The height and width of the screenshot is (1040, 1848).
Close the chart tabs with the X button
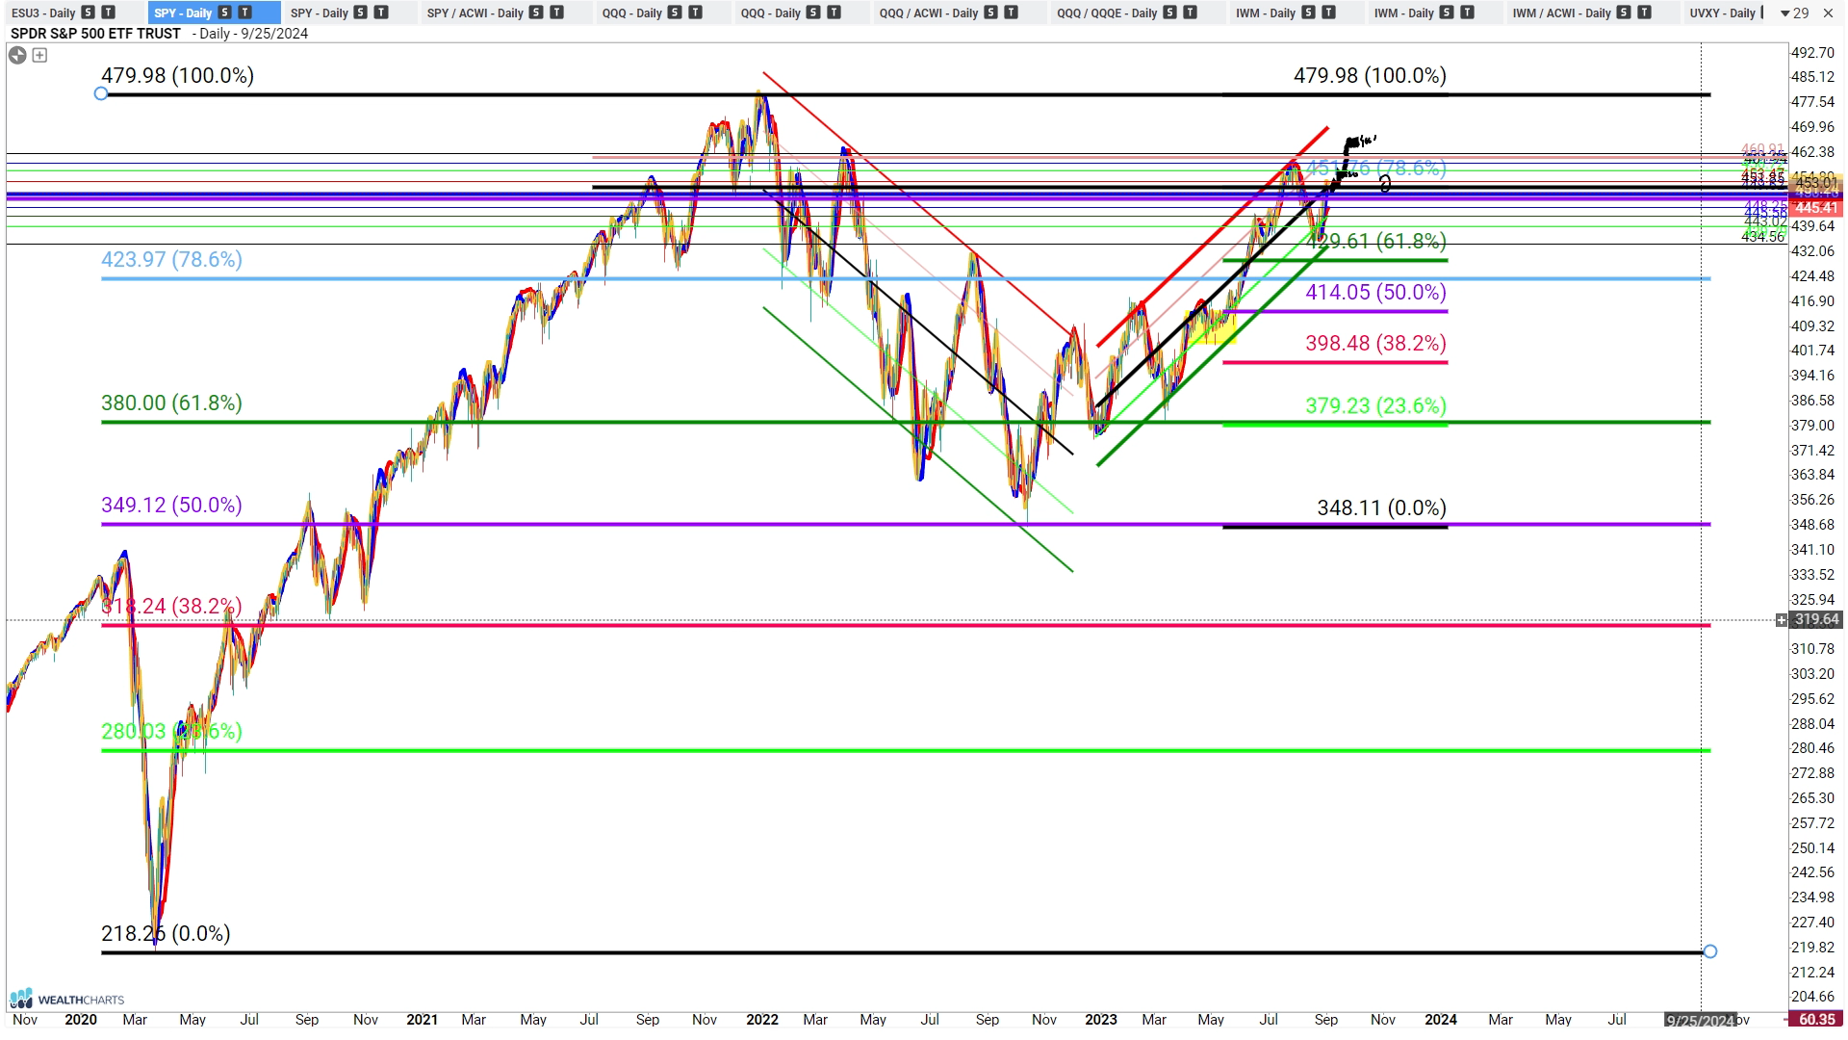(1828, 13)
